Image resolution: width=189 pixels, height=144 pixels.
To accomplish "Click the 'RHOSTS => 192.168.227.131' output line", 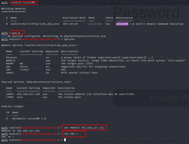I will click(20, 131).
